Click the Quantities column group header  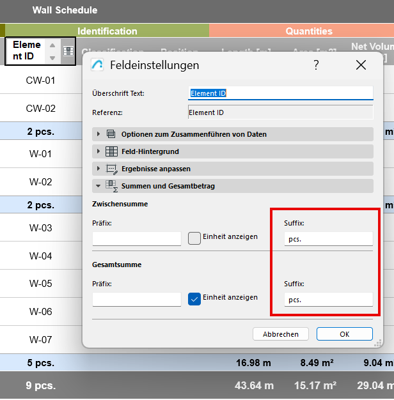point(301,31)
